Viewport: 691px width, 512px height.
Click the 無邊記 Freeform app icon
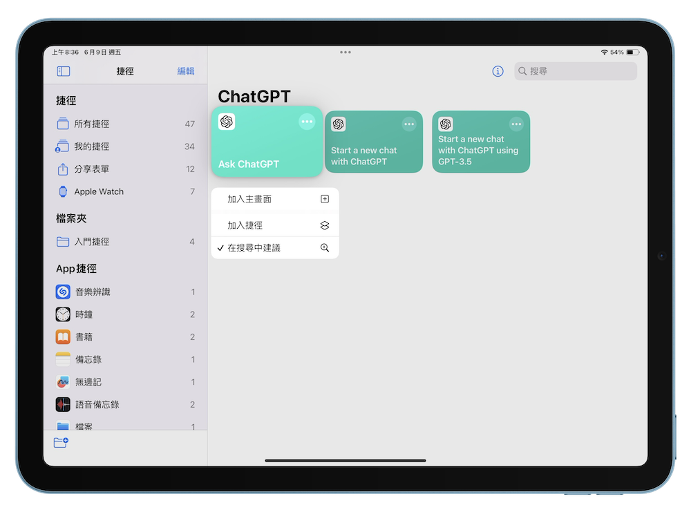(63, 381)
